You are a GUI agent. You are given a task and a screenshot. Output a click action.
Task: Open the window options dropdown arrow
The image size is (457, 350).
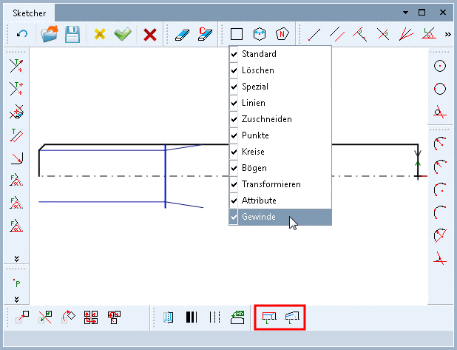(x=405, y=13)
